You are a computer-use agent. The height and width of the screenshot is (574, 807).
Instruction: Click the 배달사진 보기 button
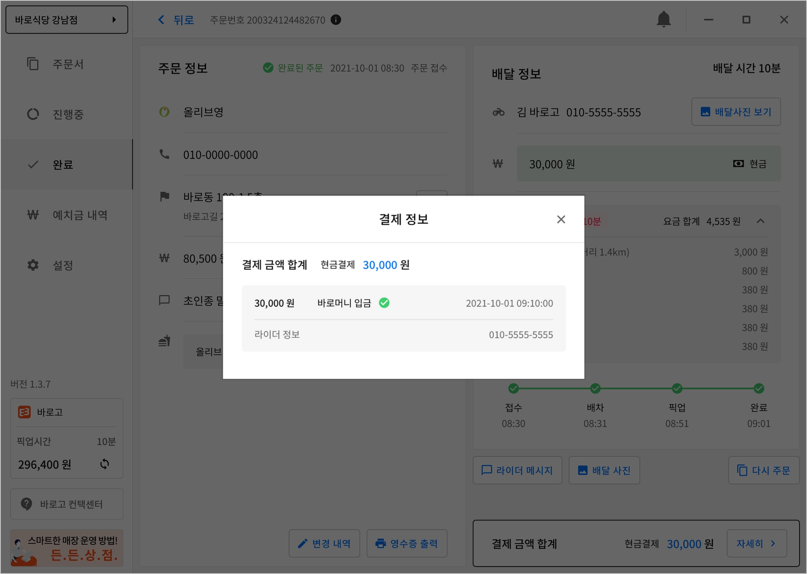coord(736,112)
